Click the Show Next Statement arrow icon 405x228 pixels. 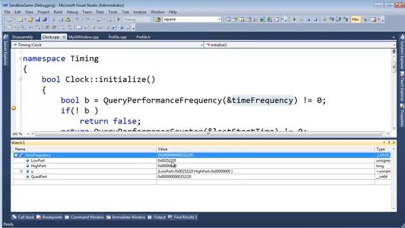click(325, 20)
